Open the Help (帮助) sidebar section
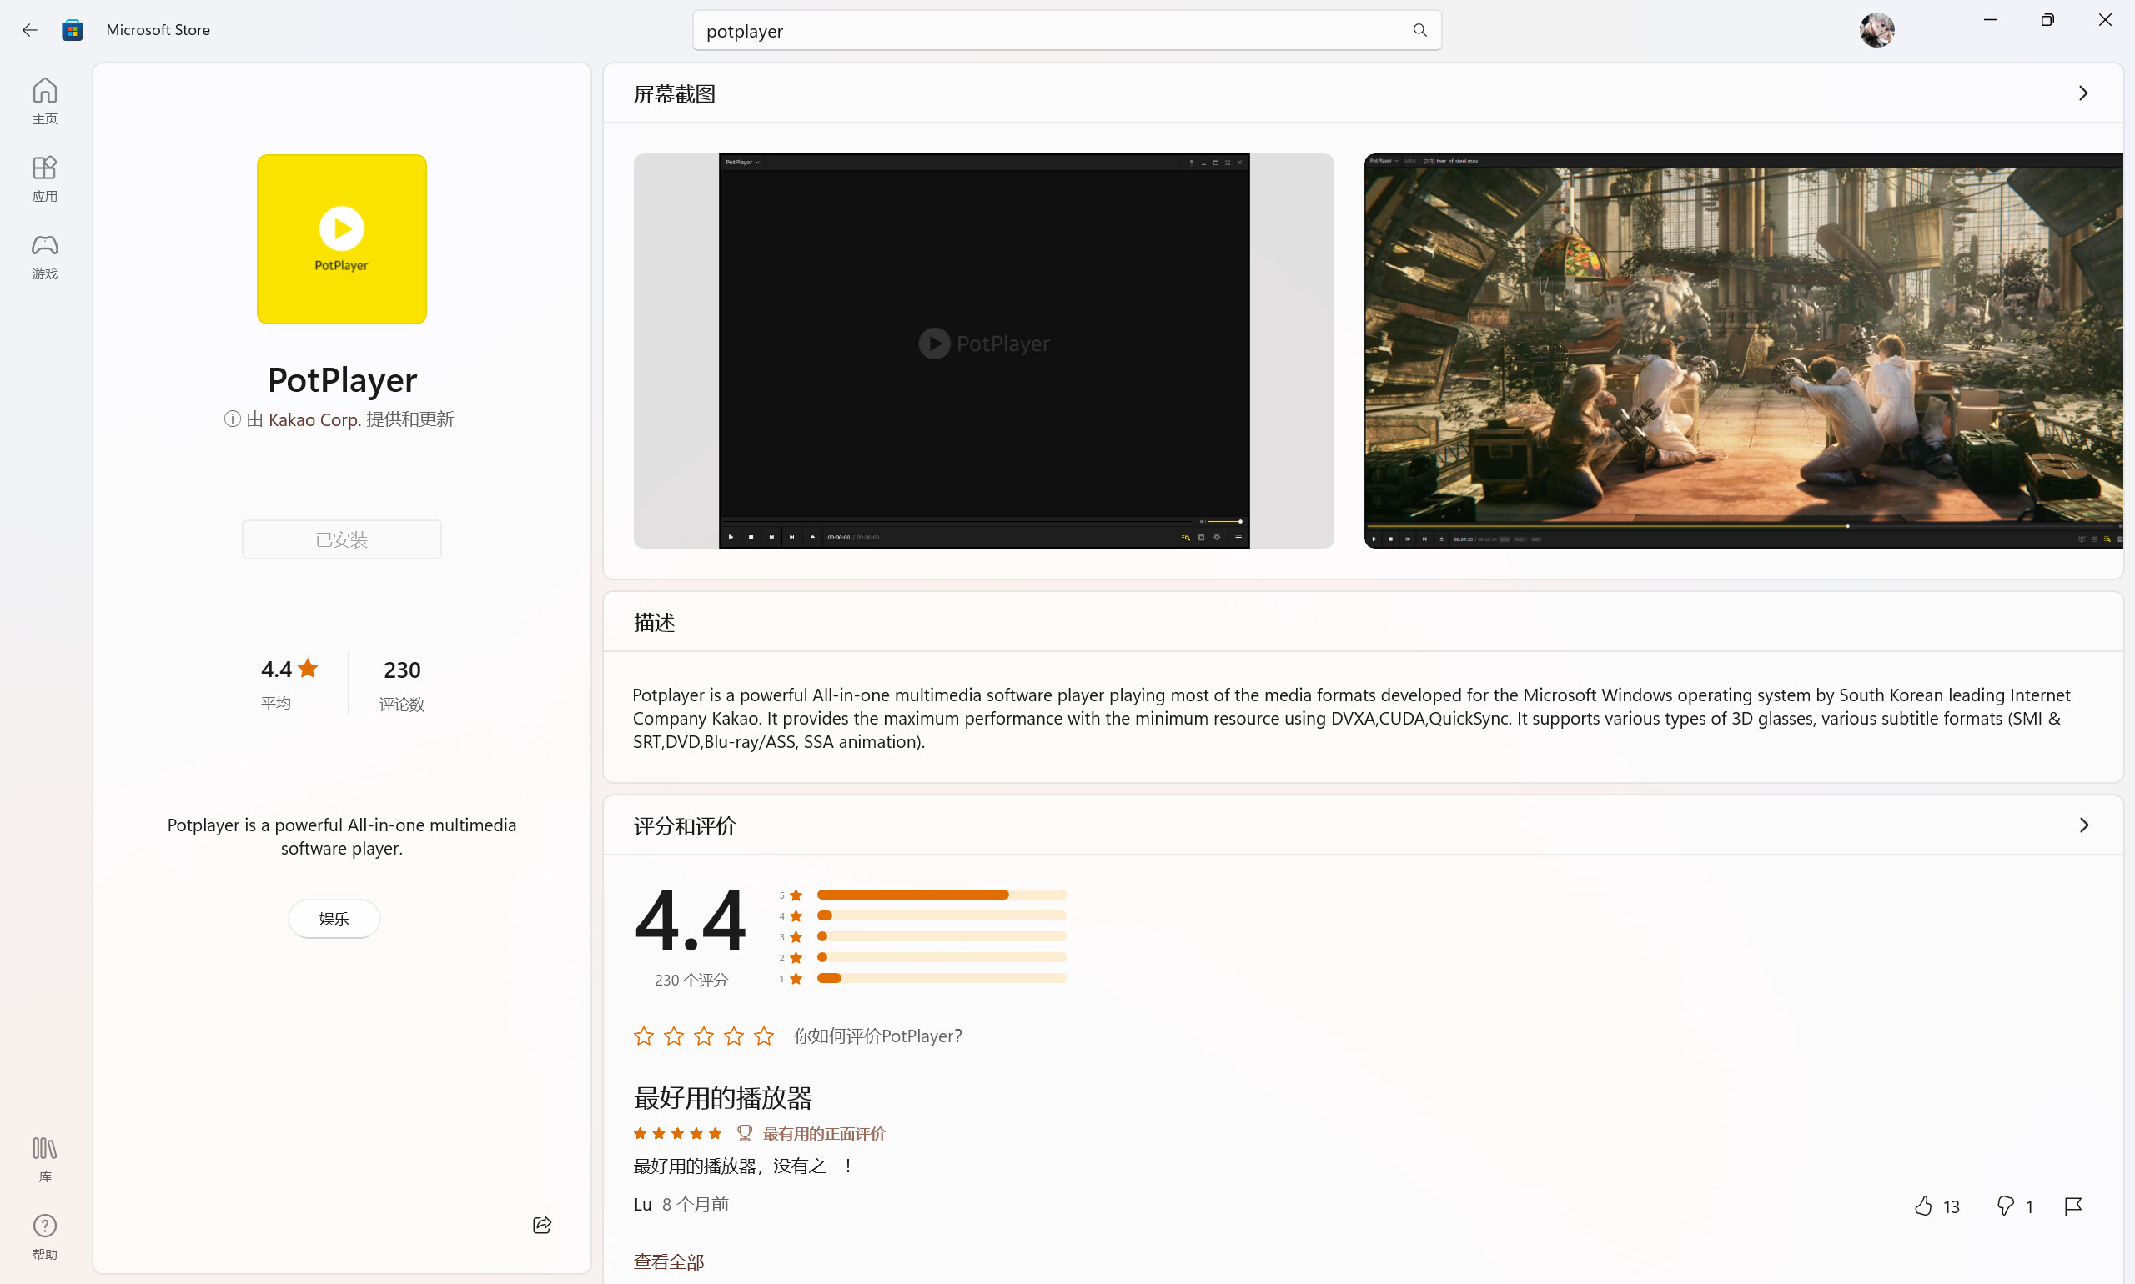Viewport: 2135px width, 1284px height. pos(45,1237)
